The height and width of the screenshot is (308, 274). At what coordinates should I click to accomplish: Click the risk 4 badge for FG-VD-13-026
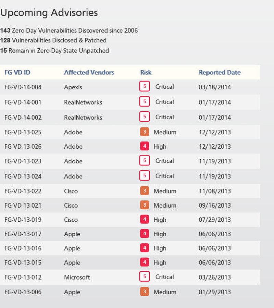(x=145, y=146)
